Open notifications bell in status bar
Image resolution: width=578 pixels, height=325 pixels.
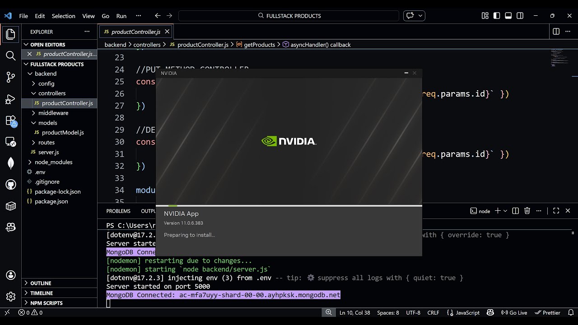pos(571,312)
